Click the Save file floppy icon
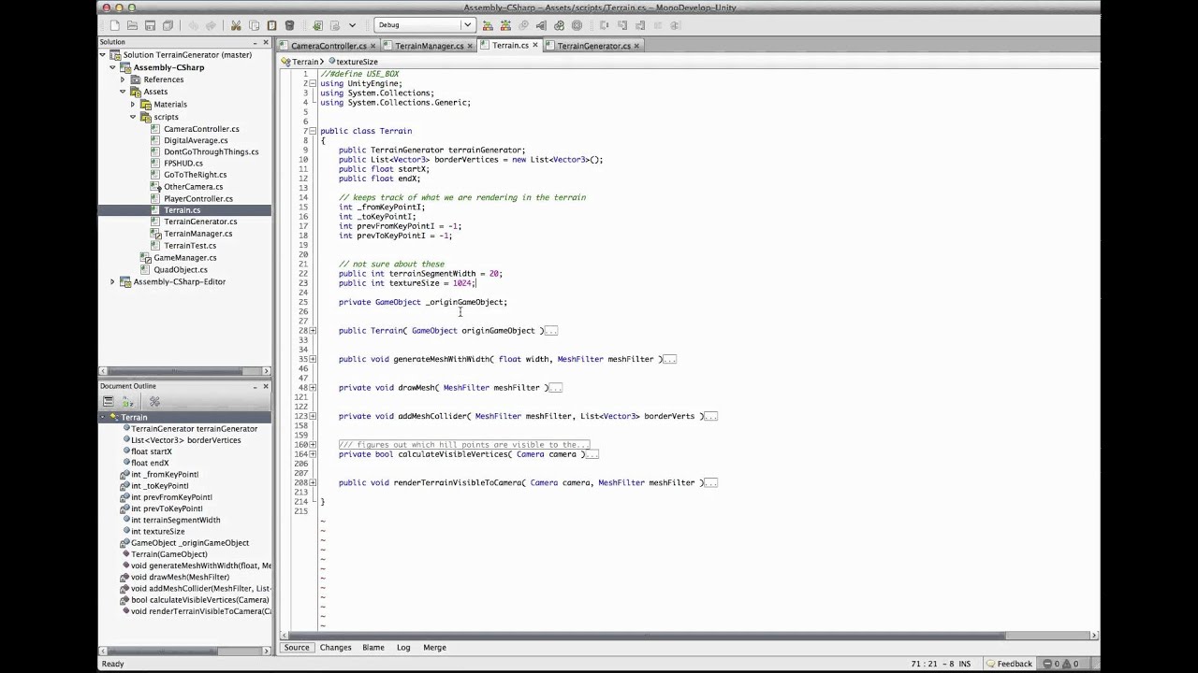Screen dimensions: 1198x673 point(150,25)
